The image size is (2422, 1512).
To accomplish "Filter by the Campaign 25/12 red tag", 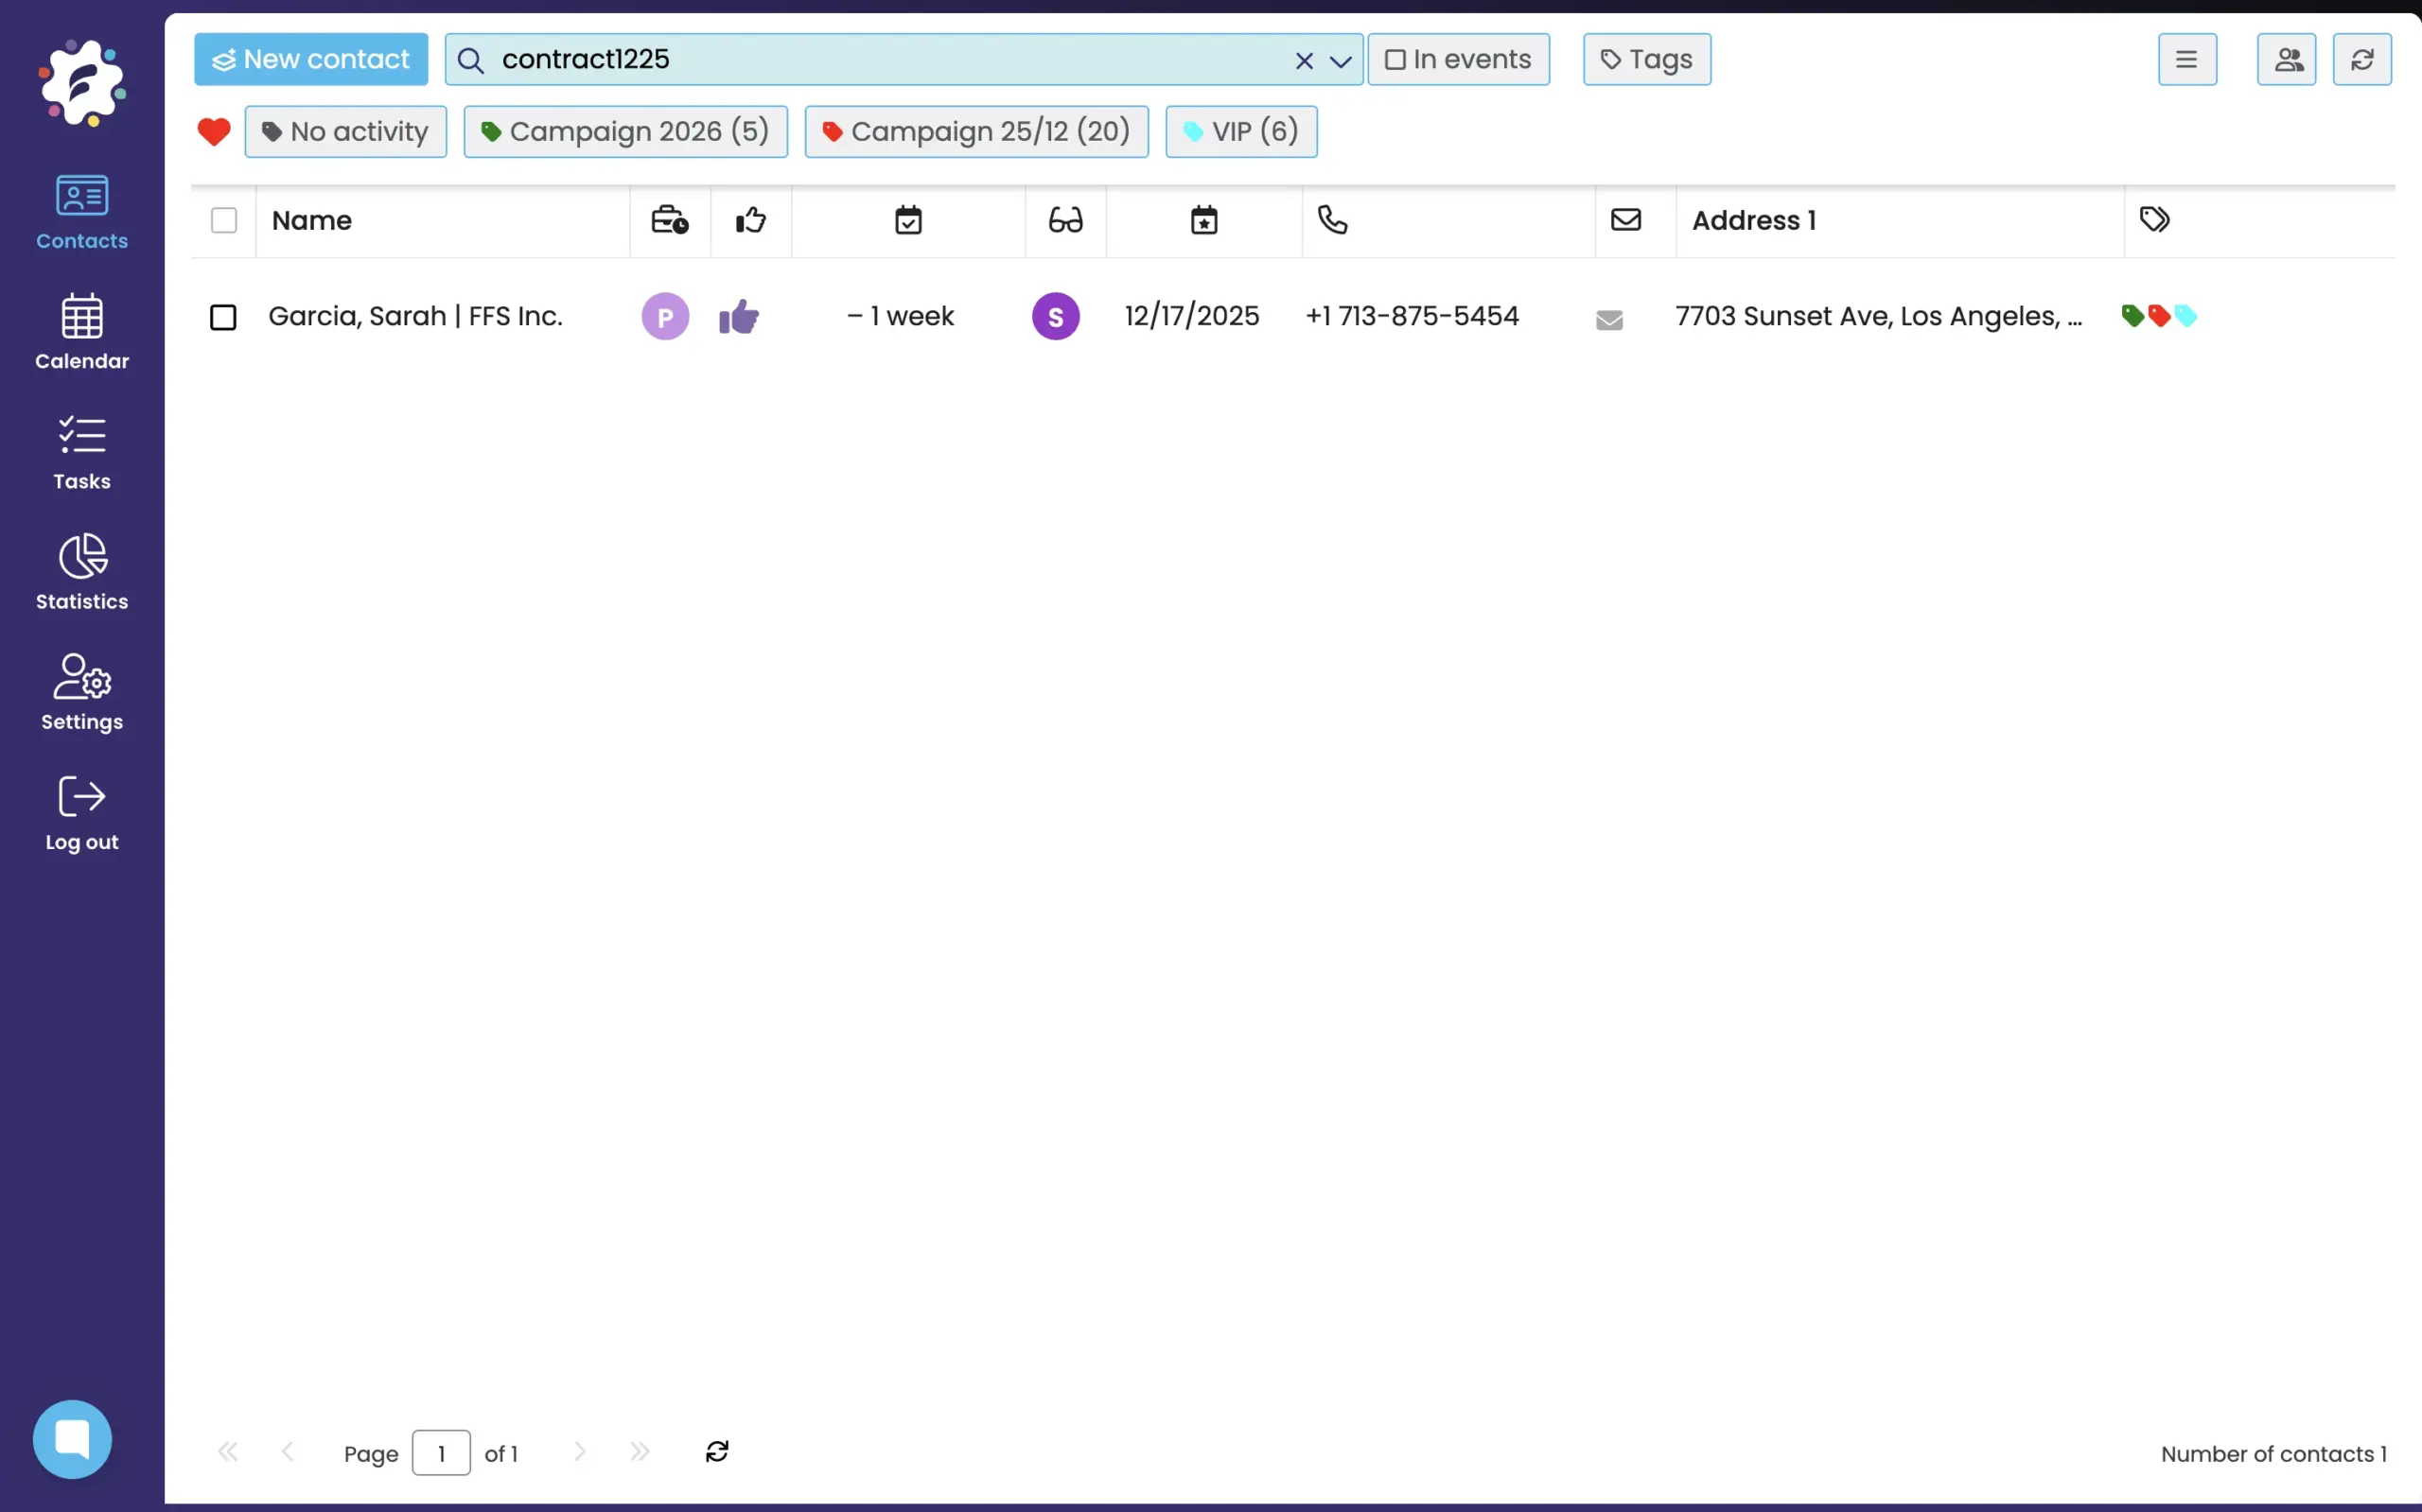I will click(x=975, y=131).
